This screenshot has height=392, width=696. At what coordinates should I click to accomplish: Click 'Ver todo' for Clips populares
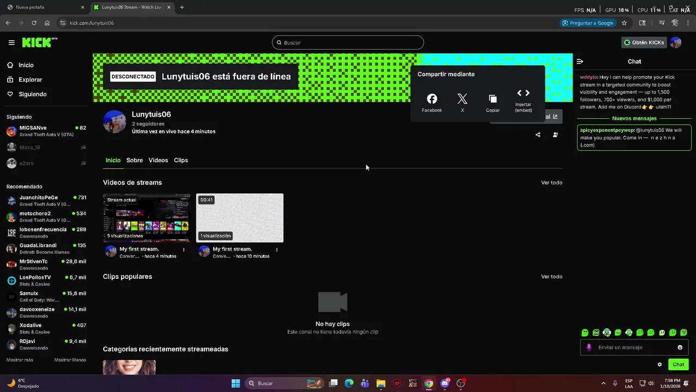point(551,277)
